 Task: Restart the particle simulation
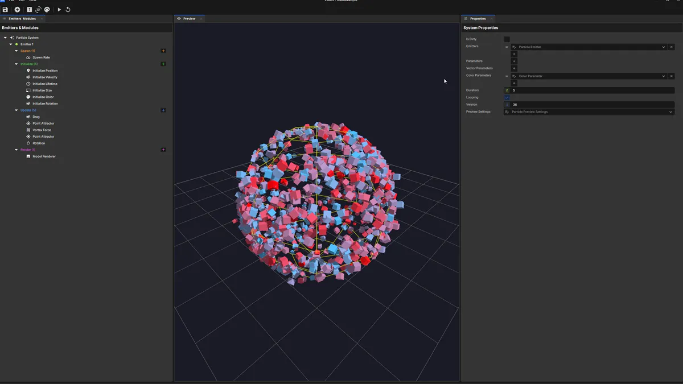click(x=68, y=10)
